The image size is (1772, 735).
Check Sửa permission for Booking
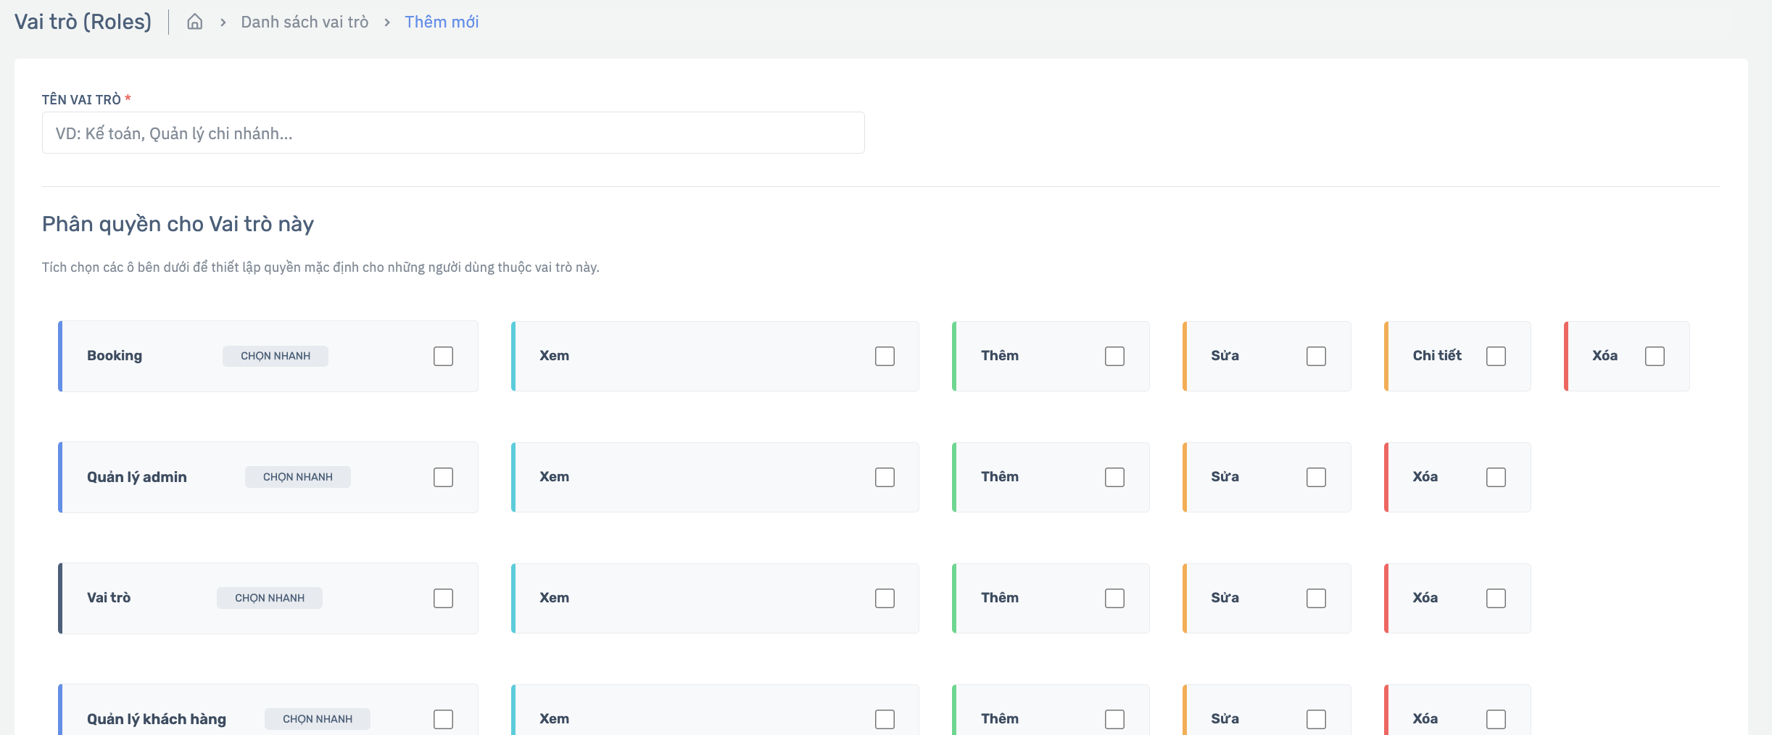(x=1316, y=356)
